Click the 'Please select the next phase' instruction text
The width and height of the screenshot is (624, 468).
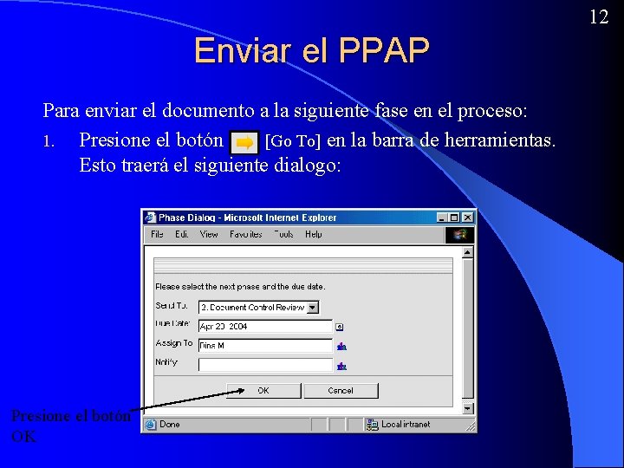pyautogui.click(x=240, y=287)
